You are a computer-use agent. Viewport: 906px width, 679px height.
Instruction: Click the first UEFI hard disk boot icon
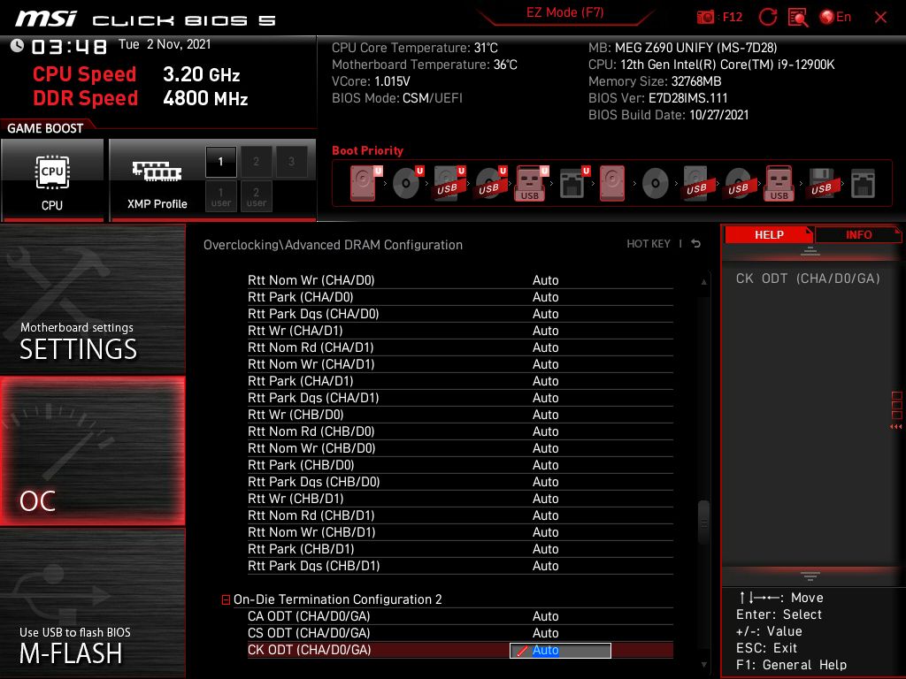[x=365, y=183]
